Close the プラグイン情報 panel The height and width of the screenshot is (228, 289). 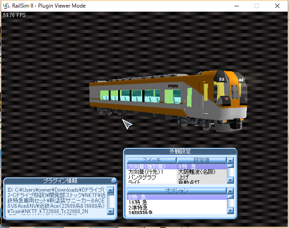click(114, 181)
